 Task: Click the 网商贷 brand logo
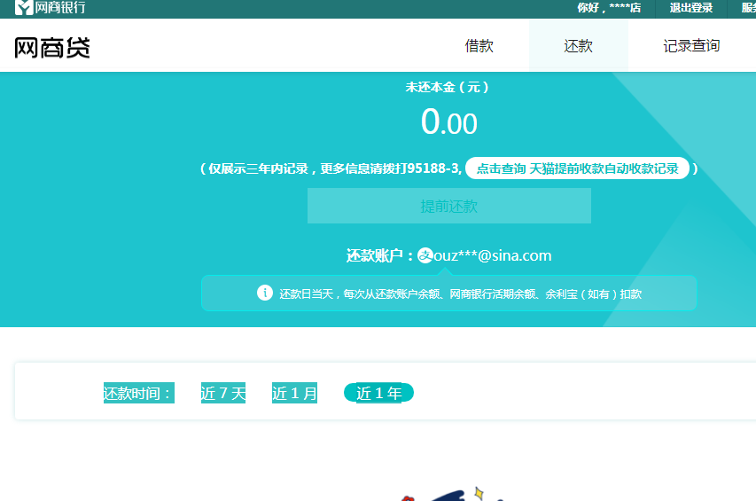pyautogui.click(x=52, y=48)
